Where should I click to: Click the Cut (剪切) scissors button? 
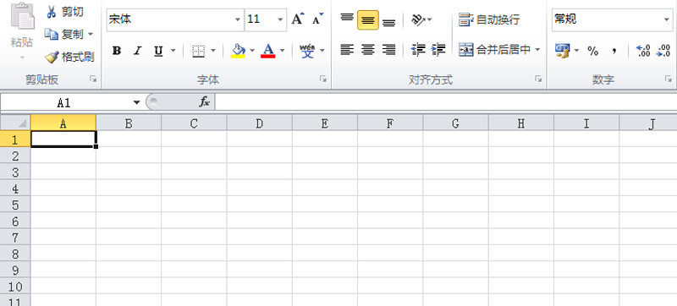tap(65, 12)
